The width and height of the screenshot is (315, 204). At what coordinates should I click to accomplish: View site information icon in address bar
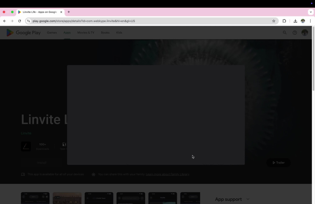[x=29, y=21]
